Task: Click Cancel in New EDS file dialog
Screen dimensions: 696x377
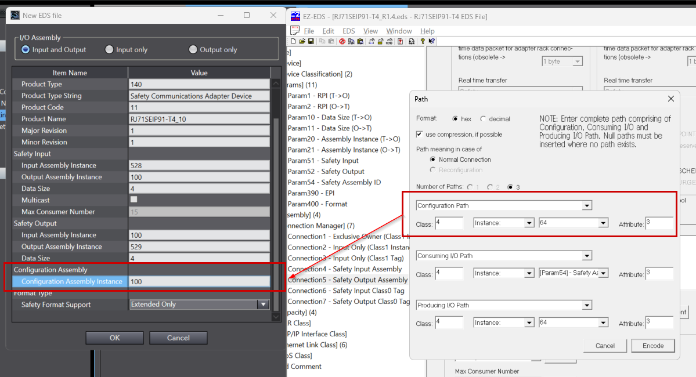Action: (x=178, y=338)
